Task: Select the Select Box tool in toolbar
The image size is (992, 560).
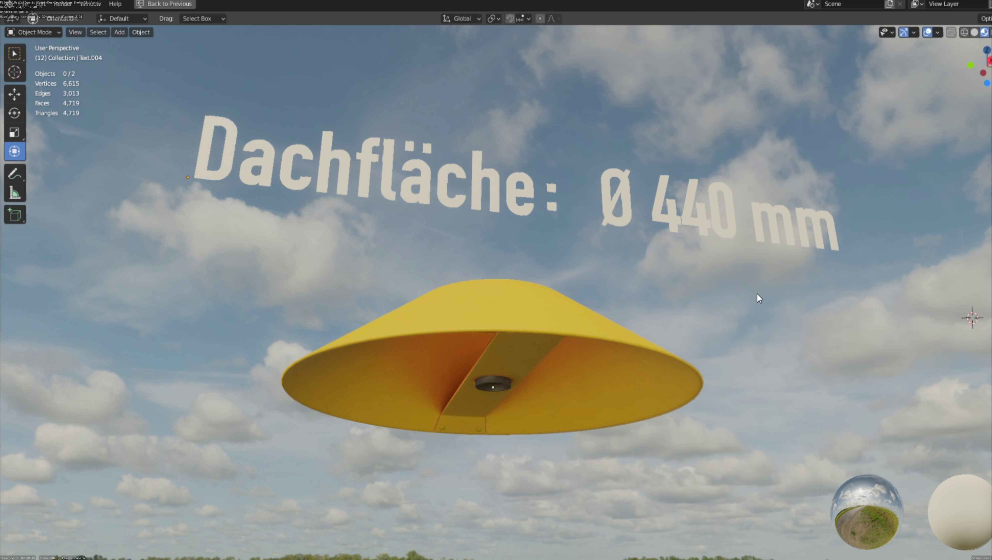Action: (15, 54)
